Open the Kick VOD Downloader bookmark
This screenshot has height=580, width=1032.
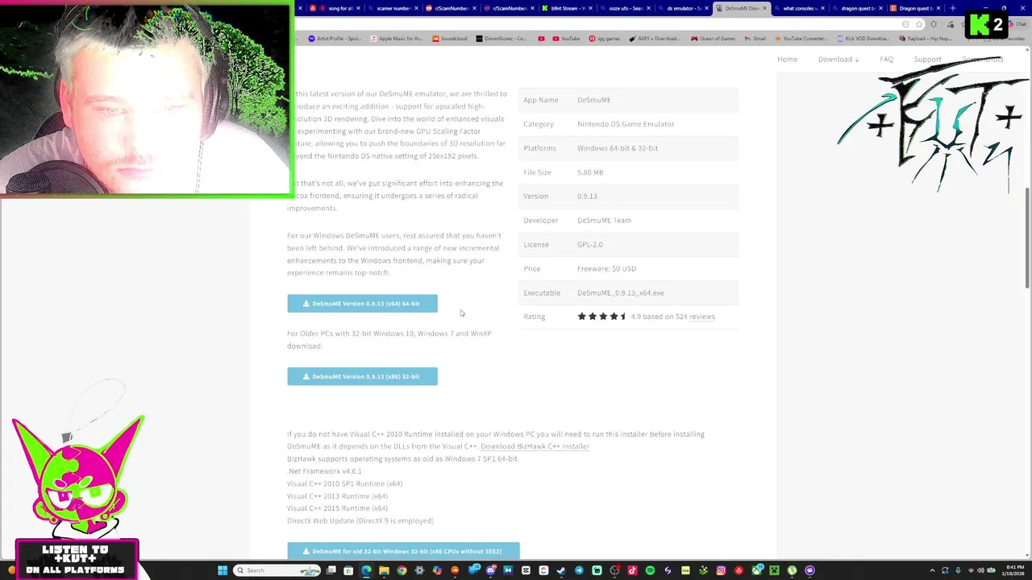[863, 39]
